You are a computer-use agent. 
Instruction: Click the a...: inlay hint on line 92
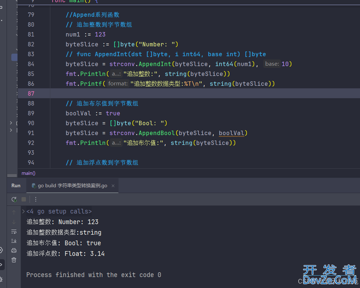[x=116, y=143]
